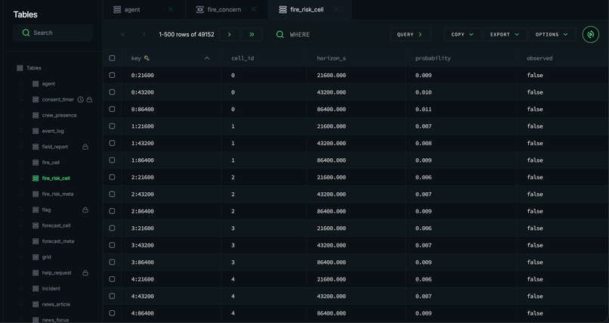Click key cell 2:86400
Image resolution: width=609 pixels, height=323 pixels.
[143, 212]
